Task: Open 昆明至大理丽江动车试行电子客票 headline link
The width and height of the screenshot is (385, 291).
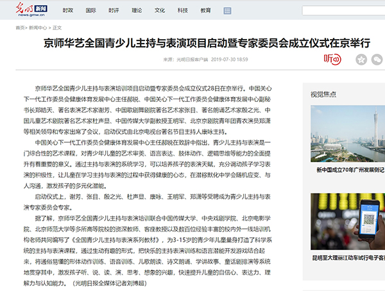Action: pyautogui.click(x=348, y=258)
